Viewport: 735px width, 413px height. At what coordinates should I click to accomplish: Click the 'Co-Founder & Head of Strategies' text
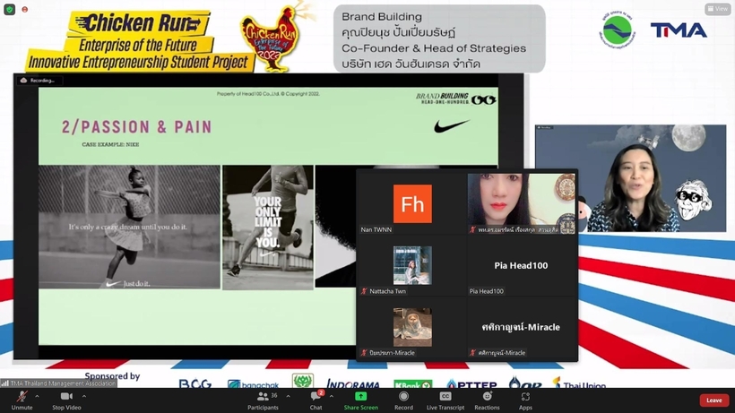point(434,48)
